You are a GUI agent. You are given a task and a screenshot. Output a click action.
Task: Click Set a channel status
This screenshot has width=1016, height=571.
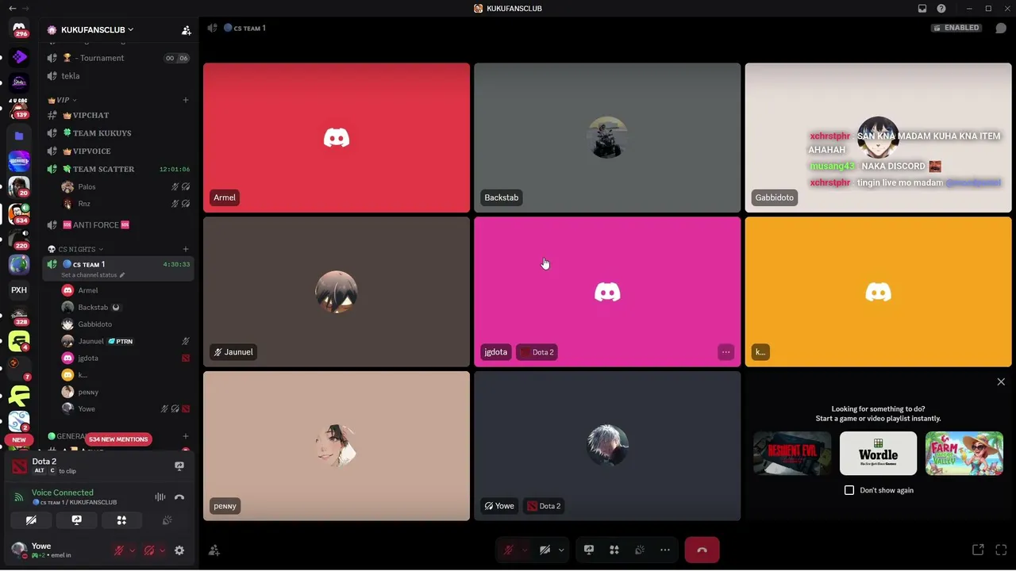click(x=93, y=275)
